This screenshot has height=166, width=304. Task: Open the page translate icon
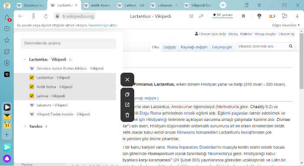(201, 16)
